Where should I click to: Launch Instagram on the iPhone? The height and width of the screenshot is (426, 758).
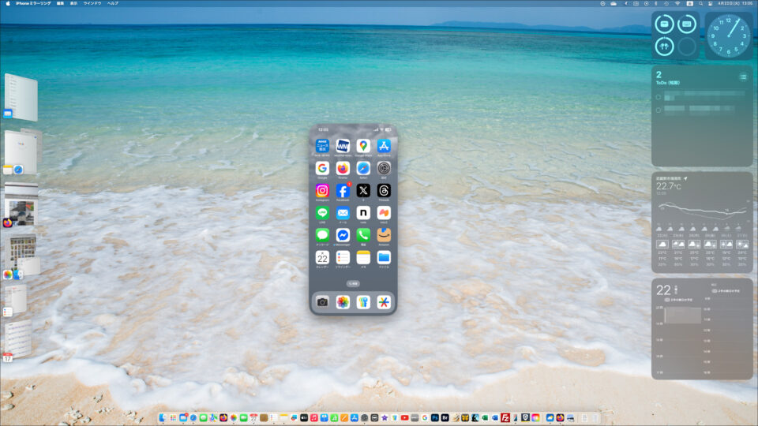tap(322, 191)
